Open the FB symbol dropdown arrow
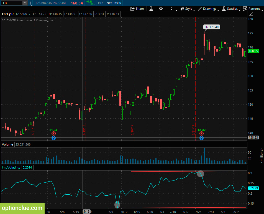This screenshot has height=214, width=264. (x=25, y=3)
